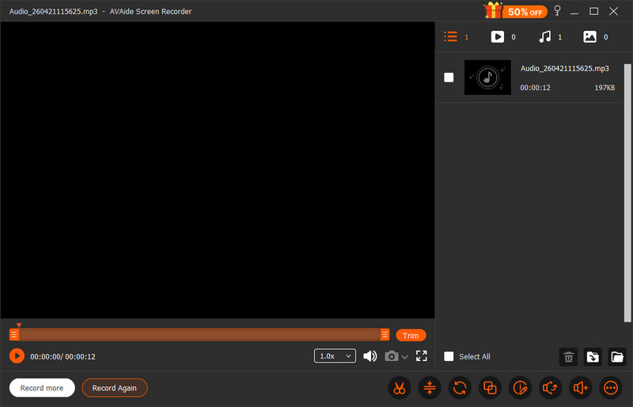Click the 00:00:12 duration in list
633x407 pixels.
pyautogui.click(x=535, y=88)
